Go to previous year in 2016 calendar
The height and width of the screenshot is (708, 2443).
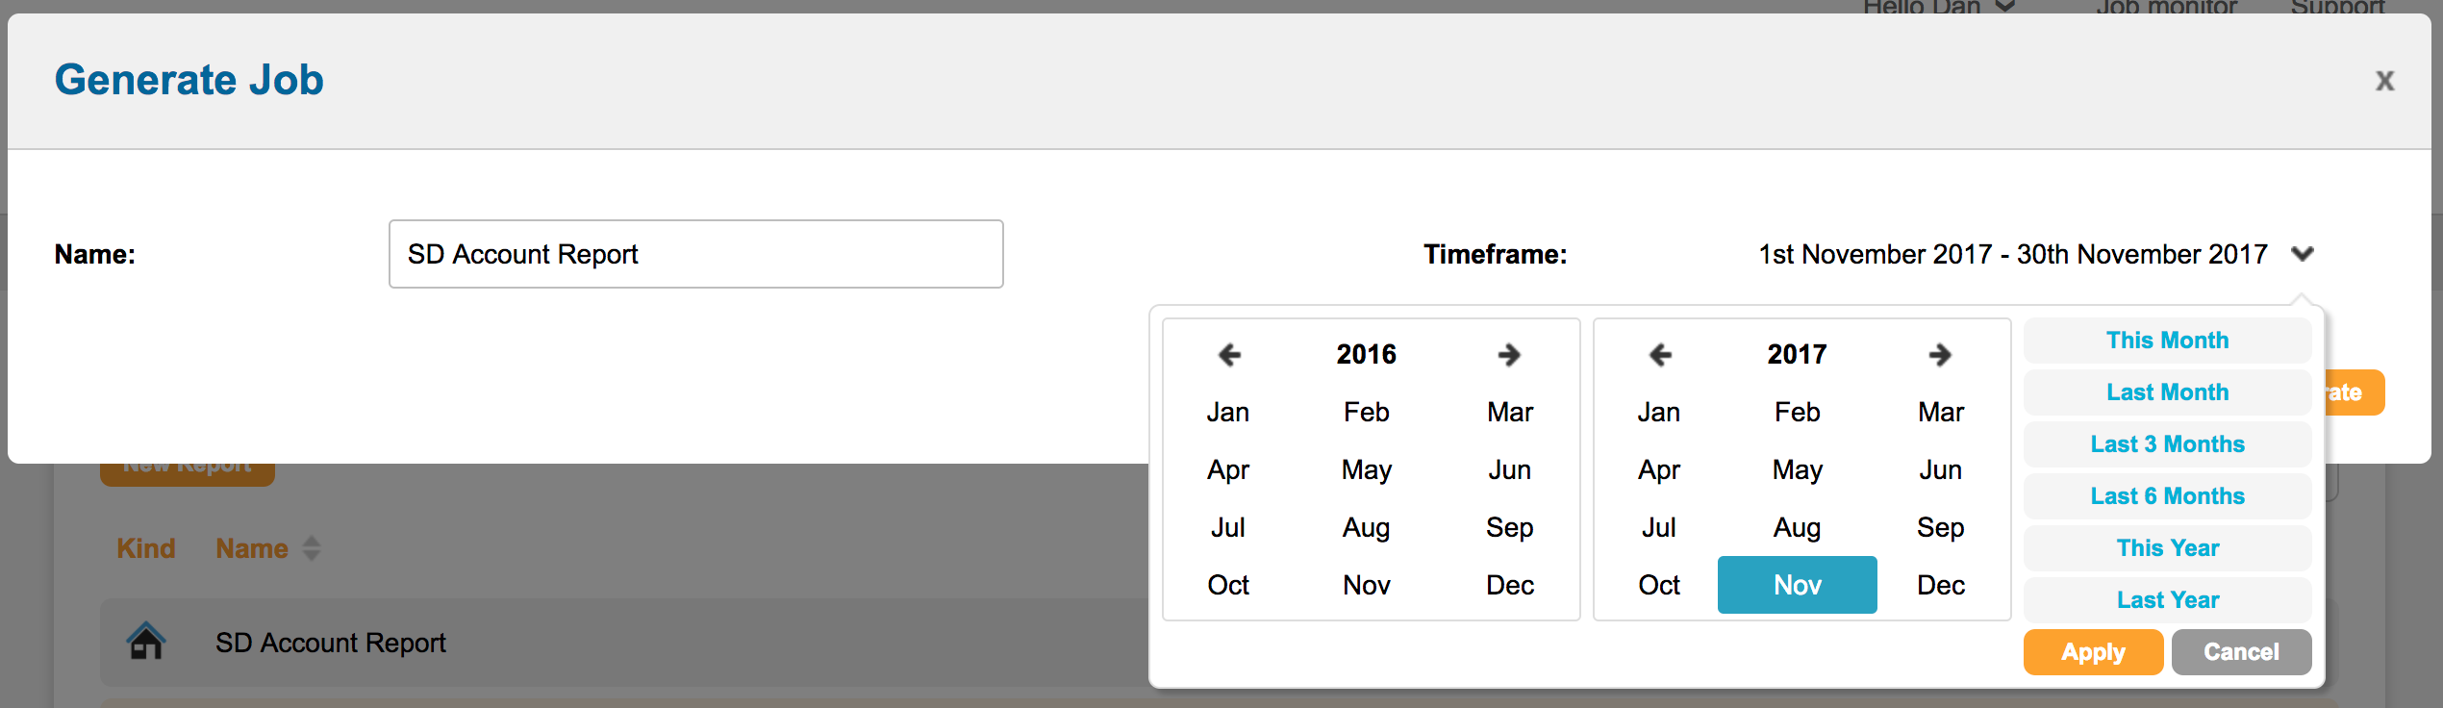[x=1229, y=355]
